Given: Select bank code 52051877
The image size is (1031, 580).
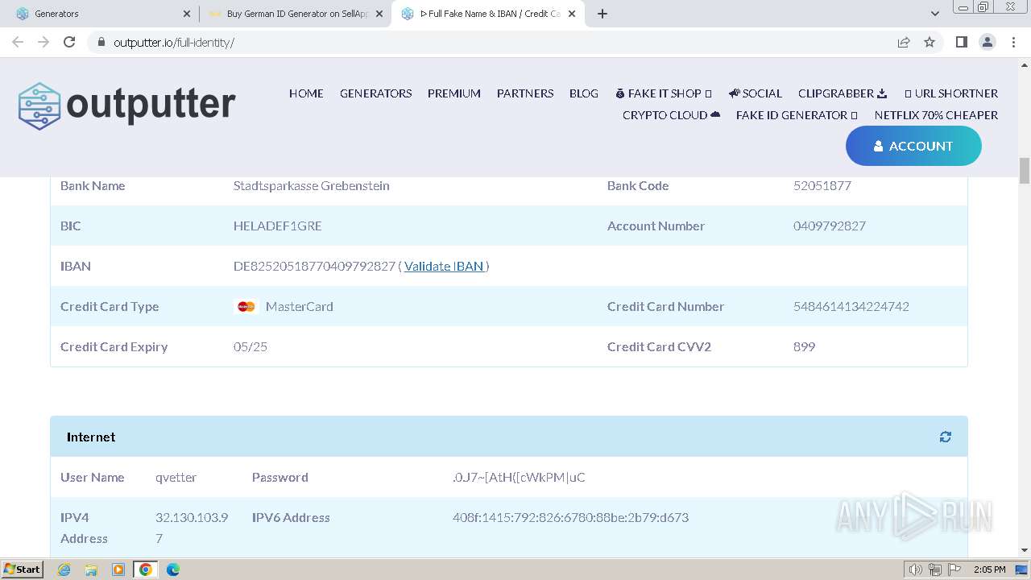Looking at the screenshot, I should click(x=822, y=185).
